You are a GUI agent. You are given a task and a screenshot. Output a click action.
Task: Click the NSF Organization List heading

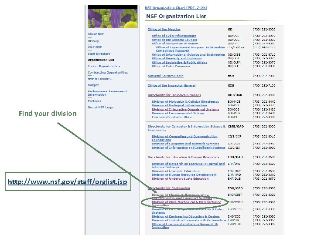tap(176, 17)
